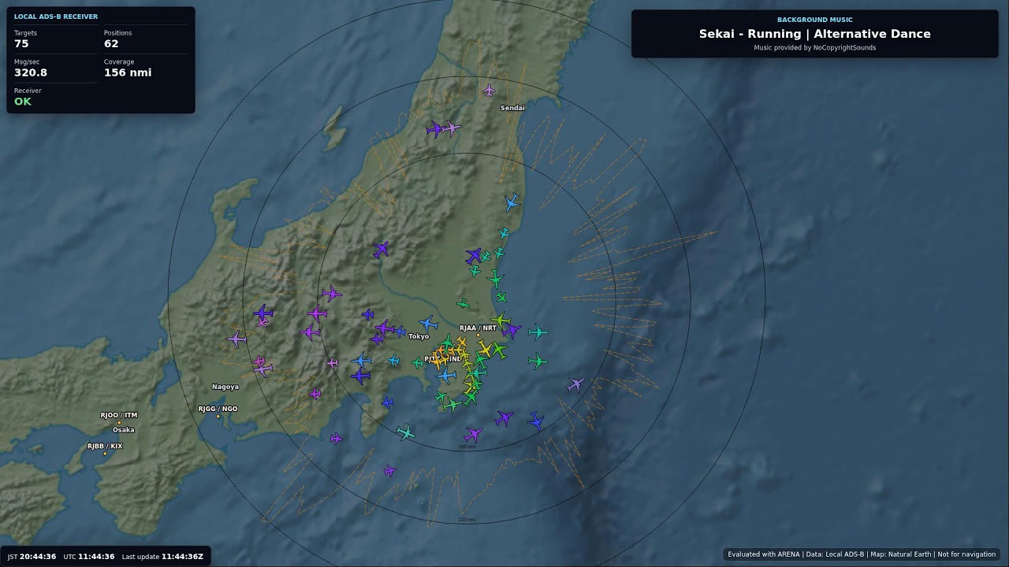Viewport: 1009px width, 567px height.
Task: Click the Evaluated with ARENA attribution footer
Action: pos(862,554)
